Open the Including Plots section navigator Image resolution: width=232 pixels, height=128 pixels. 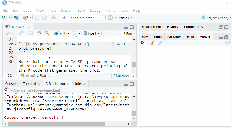click(x=36, y=75)
